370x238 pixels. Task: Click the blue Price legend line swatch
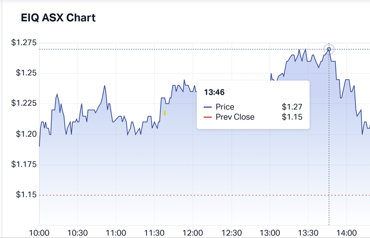click(x=208, y=107)
